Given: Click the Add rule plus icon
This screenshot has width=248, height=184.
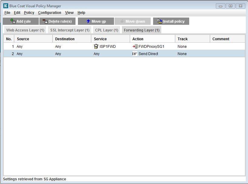Looking at the screenshot, I should 13,21.
